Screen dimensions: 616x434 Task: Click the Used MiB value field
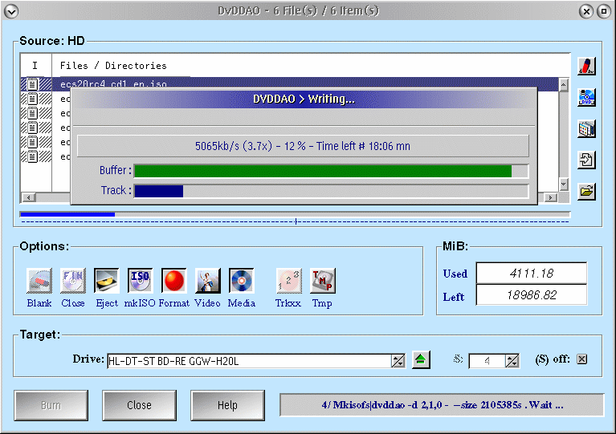pos(532,273)
